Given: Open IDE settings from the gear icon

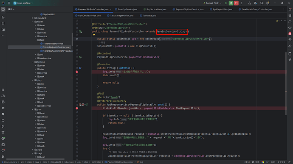Looking at the screenshot, I should [268, 3].
